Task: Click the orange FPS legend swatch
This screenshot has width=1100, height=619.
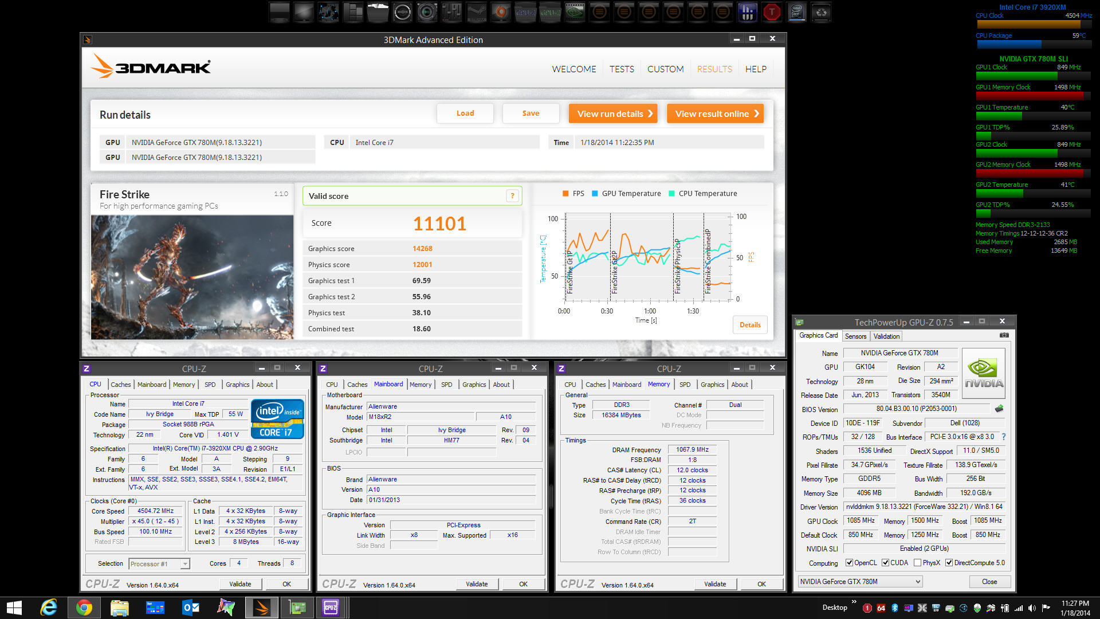Action: point(565,194)
